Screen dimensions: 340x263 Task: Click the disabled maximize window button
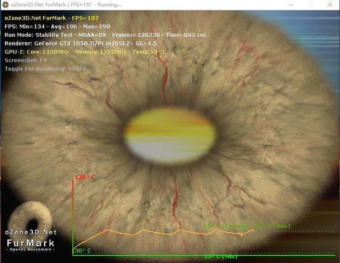(x=311, y=5)
